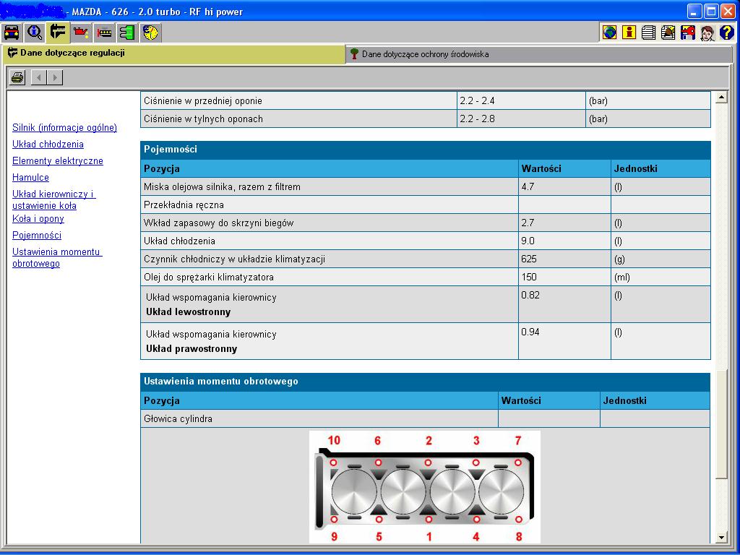Click the user face portrait icon

707,33
